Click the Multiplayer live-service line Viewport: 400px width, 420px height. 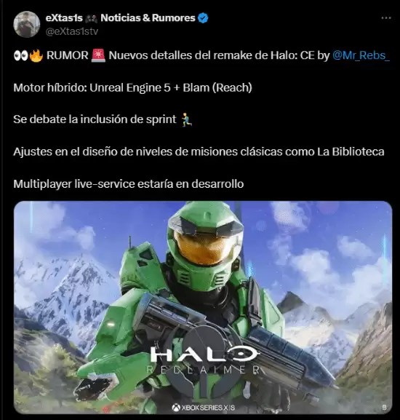(x=129, y=184)
